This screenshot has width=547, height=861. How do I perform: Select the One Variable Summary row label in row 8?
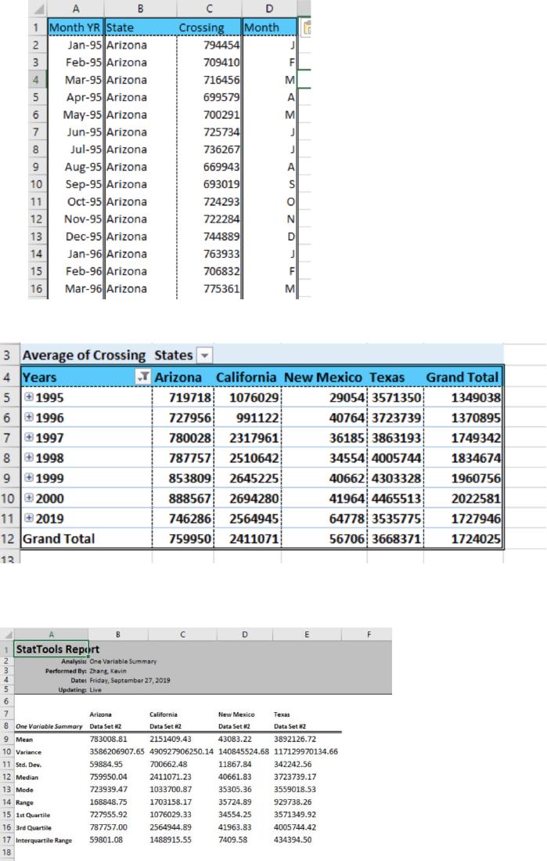[49, 726]
